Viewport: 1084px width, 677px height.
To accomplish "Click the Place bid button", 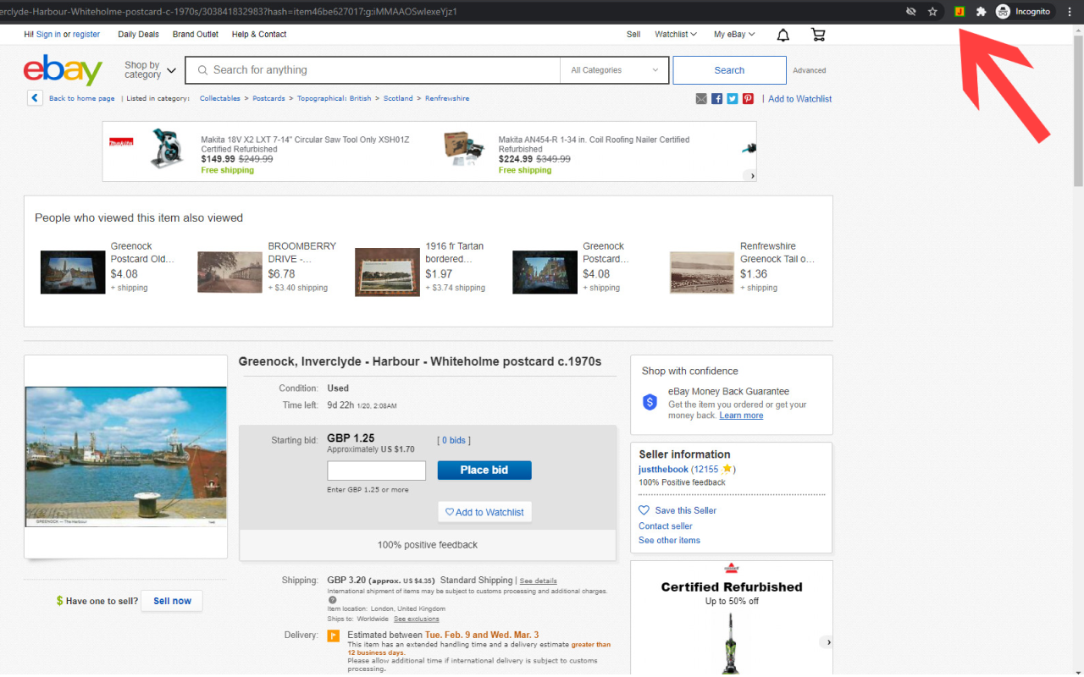I will [x=484, y=470].
